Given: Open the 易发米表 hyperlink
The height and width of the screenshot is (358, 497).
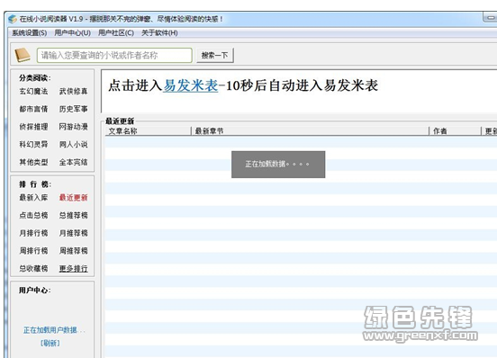Looking at the screenshot, I should 191,85.
